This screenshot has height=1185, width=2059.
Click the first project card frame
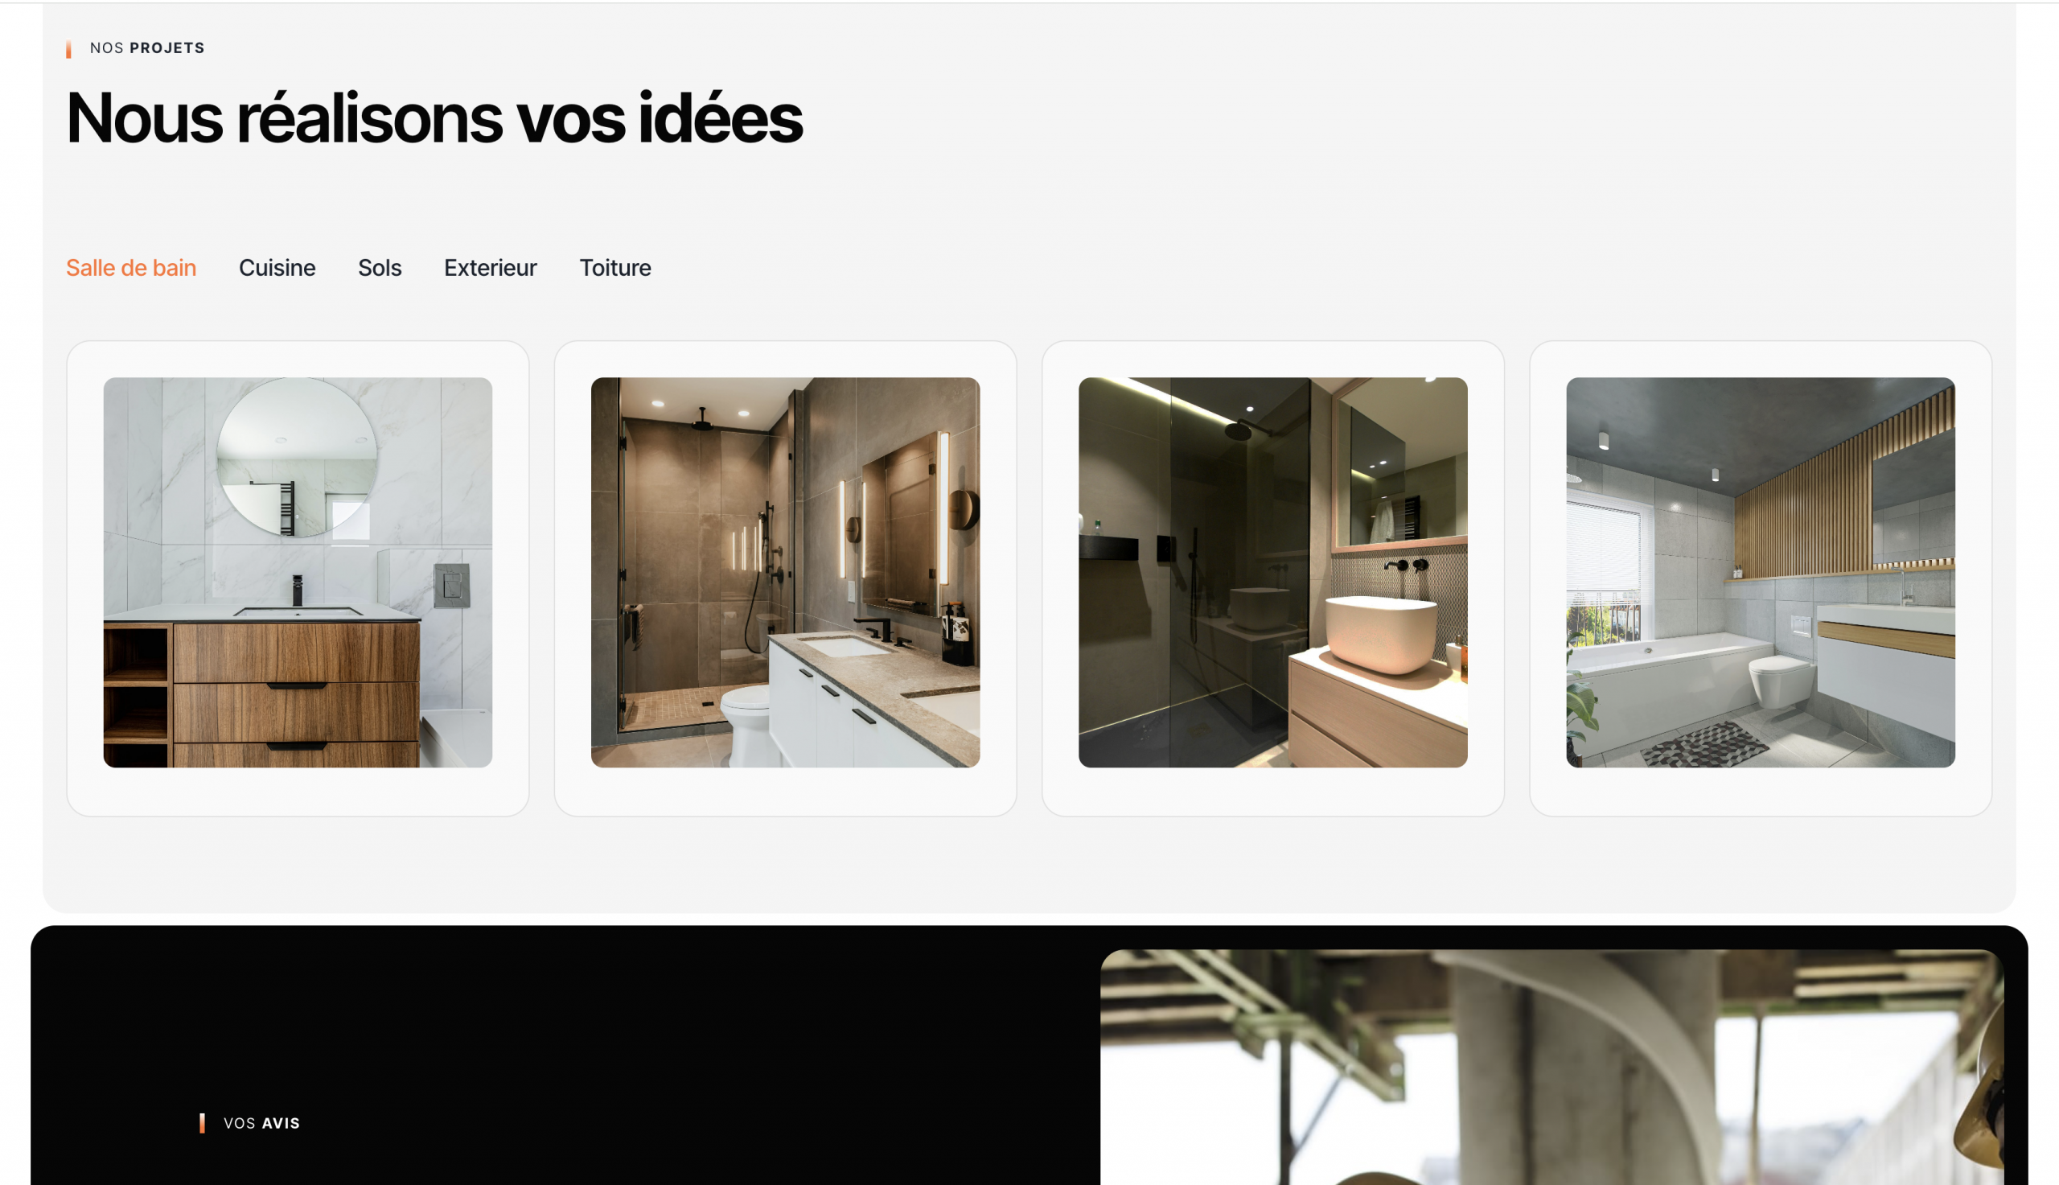298,792
